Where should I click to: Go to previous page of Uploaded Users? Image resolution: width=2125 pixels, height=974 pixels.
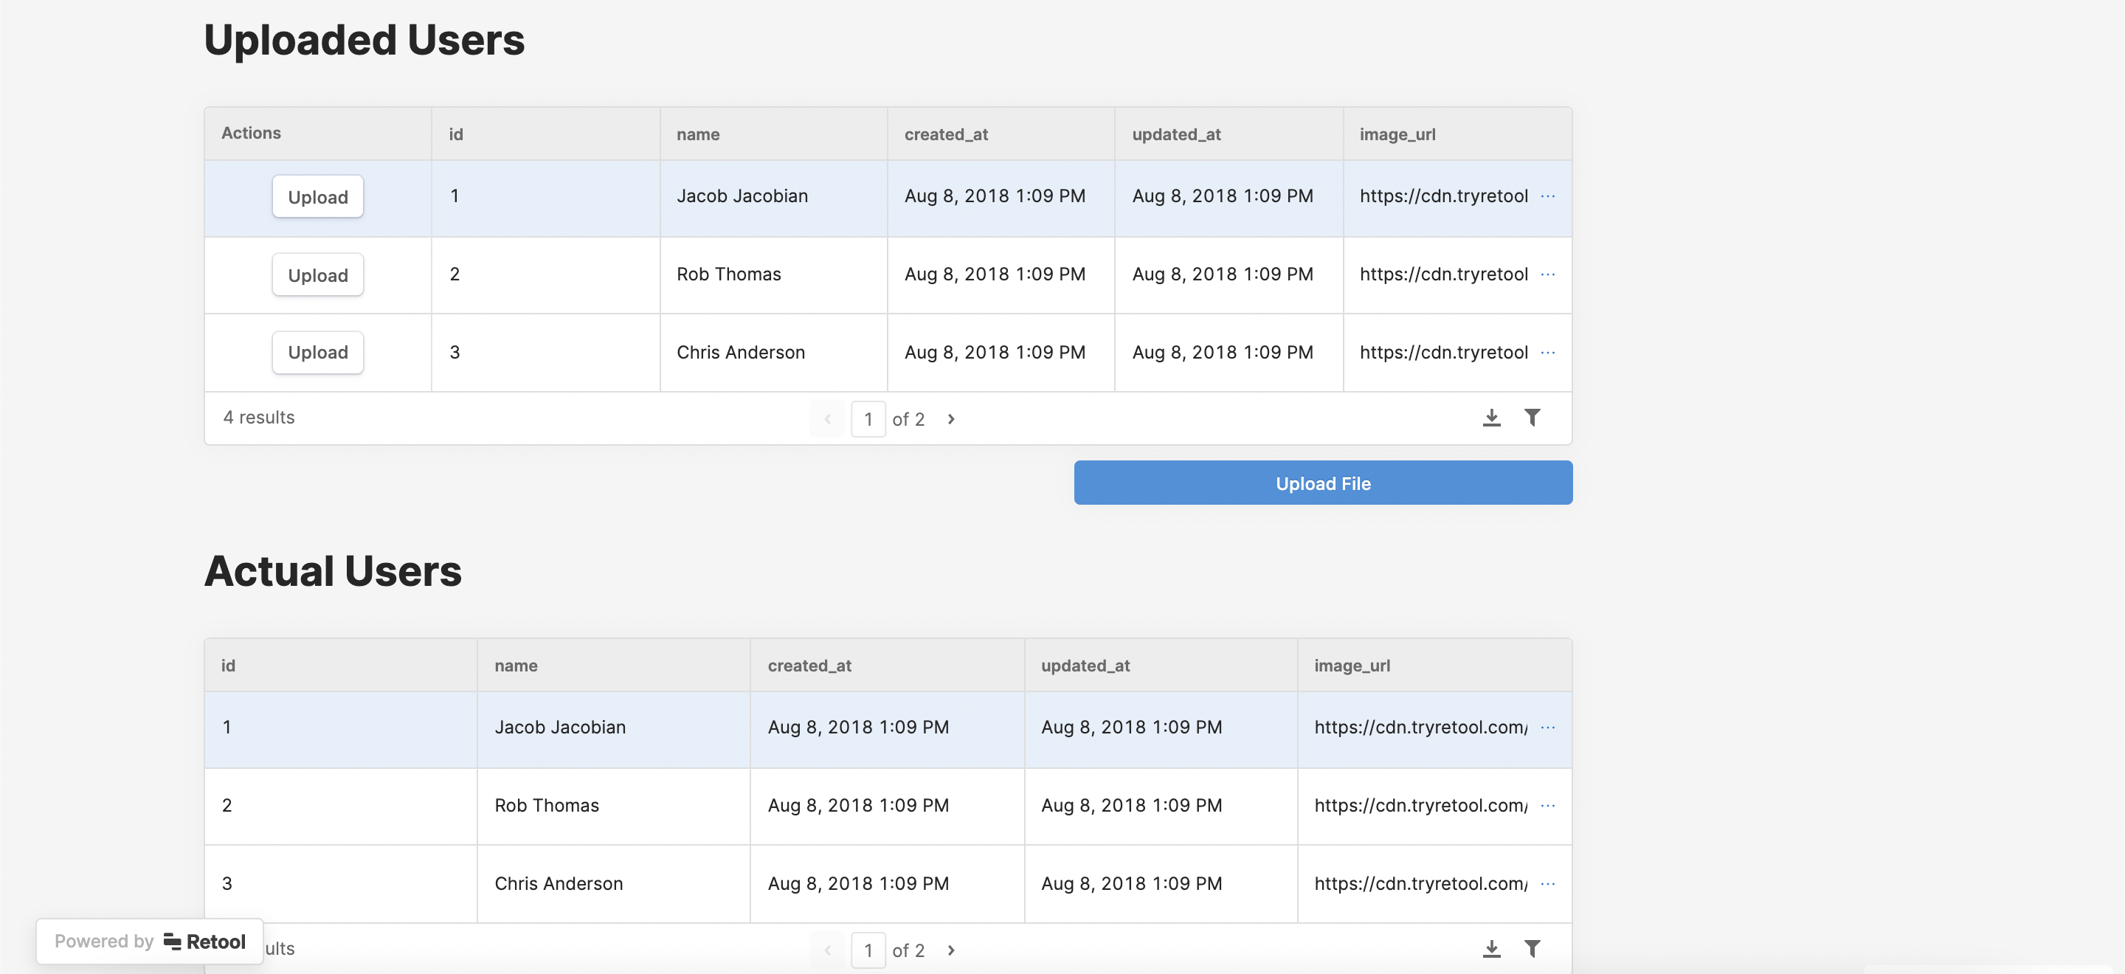click(827, 419)
